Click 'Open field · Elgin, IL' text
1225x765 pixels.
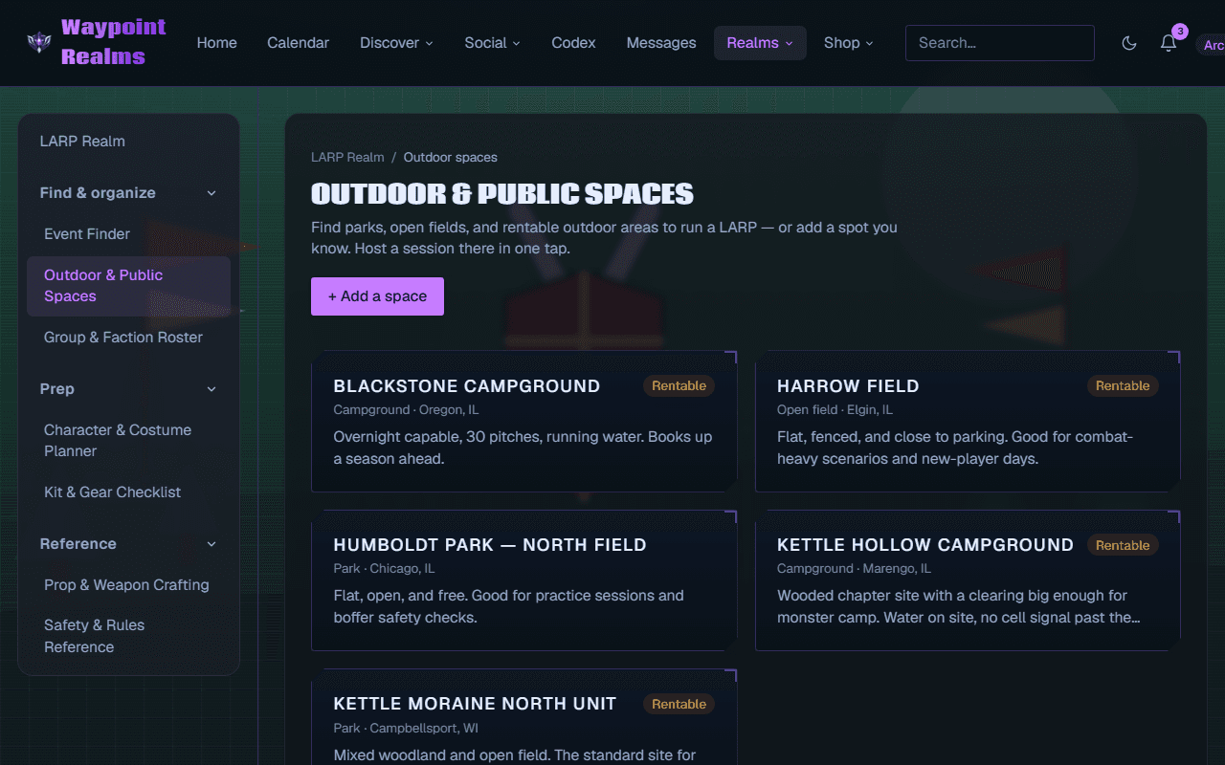coord(835,410)
